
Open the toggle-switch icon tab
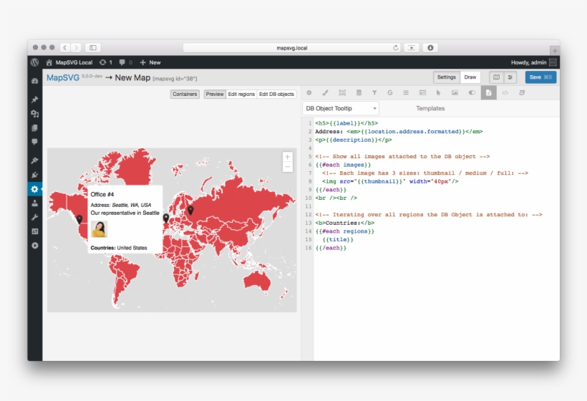coord(472,93)
